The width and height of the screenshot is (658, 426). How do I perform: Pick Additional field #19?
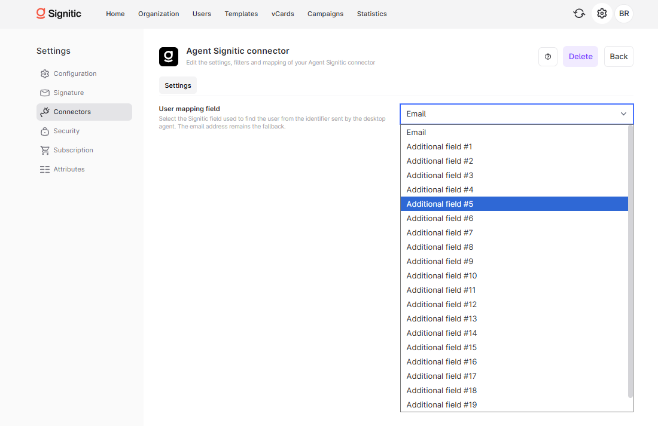coord(514,404)
